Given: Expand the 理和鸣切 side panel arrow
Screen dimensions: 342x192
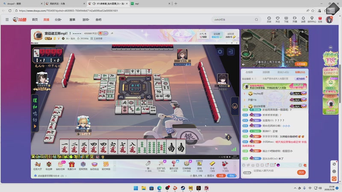Looking at the screenshot, I should pos(35,126).
